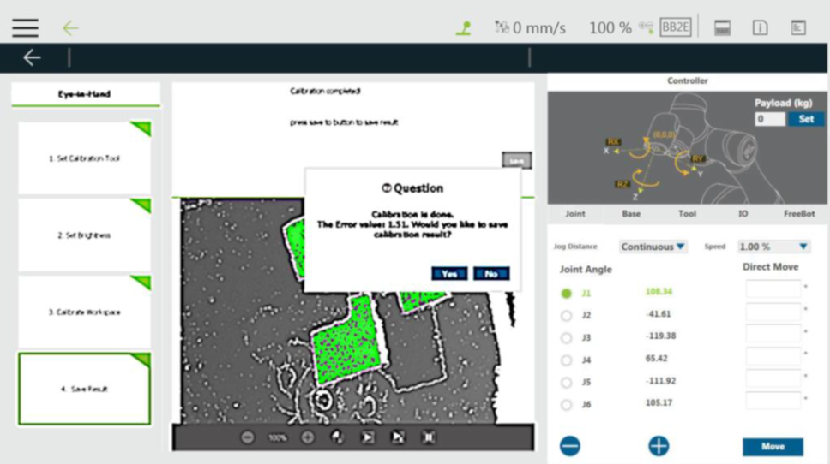Zoom in the camera image view
The height and width of the screenshot is (464, 830).
point(307,437)
